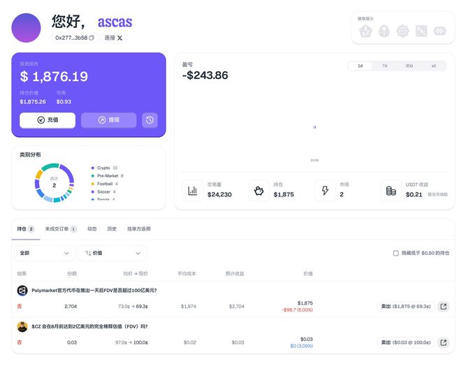
Task: Select the last pp badge icon
Action: (x=439, y=31)
